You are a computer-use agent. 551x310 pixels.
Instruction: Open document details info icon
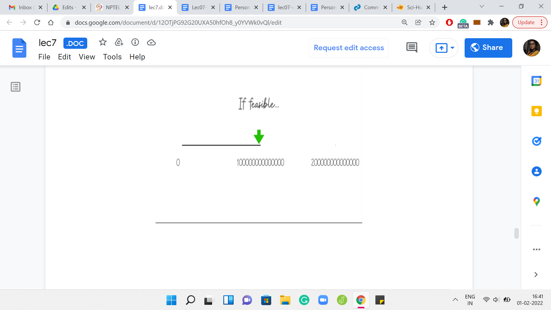135,42
